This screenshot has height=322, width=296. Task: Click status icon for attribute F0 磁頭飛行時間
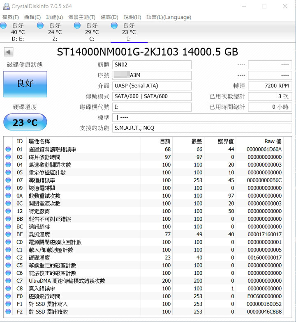coord(8,296)
